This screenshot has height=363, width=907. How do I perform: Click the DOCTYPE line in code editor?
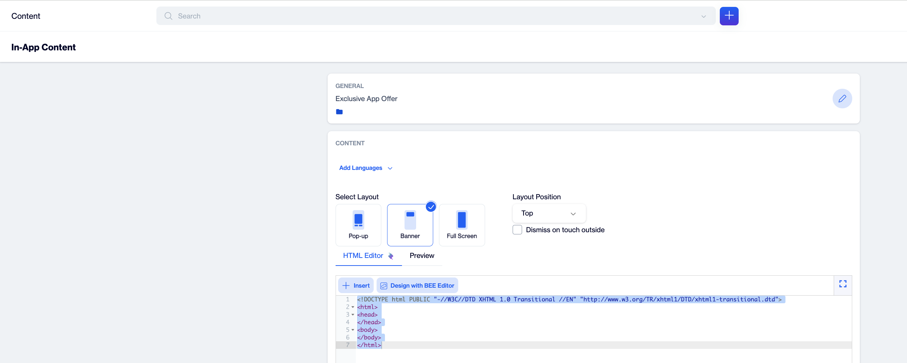(570, 299)
